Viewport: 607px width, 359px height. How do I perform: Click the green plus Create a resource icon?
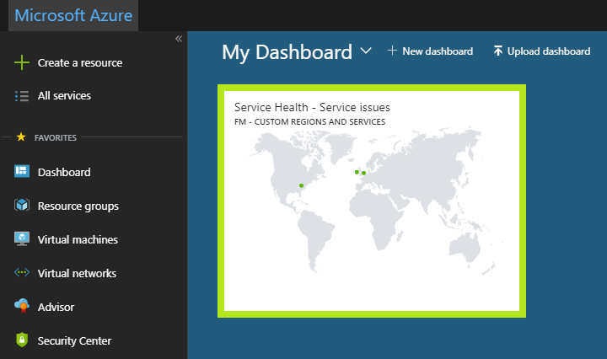click(22, 62)
